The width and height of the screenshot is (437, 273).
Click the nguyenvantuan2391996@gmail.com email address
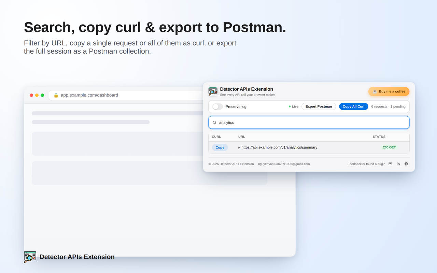(x=284, y=164)
